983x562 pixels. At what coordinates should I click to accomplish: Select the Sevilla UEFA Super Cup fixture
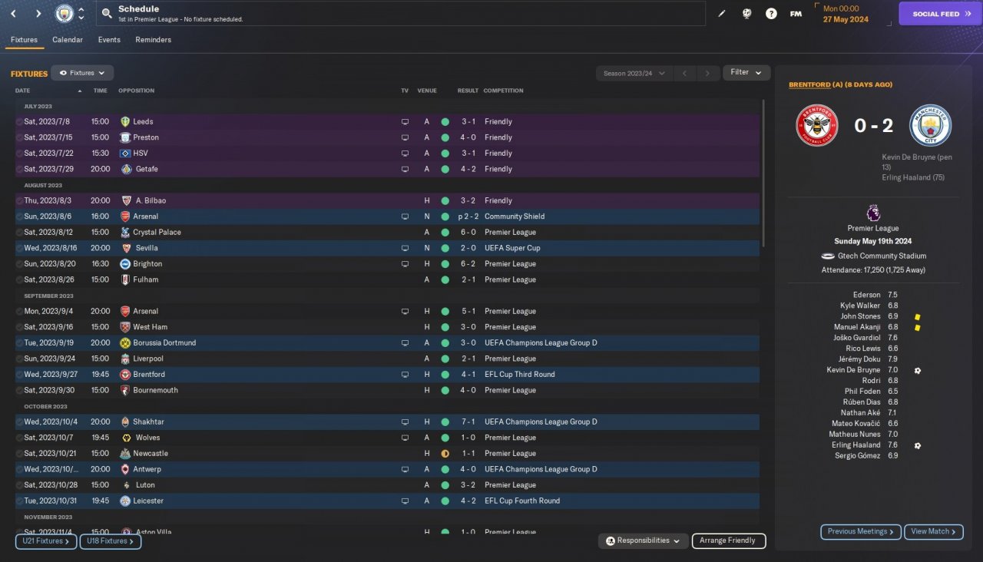(x=387, y=248)
